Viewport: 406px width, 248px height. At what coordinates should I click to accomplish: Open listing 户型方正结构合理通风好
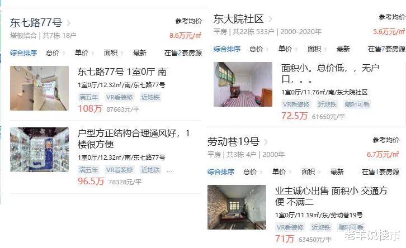[x=134, y=139]
